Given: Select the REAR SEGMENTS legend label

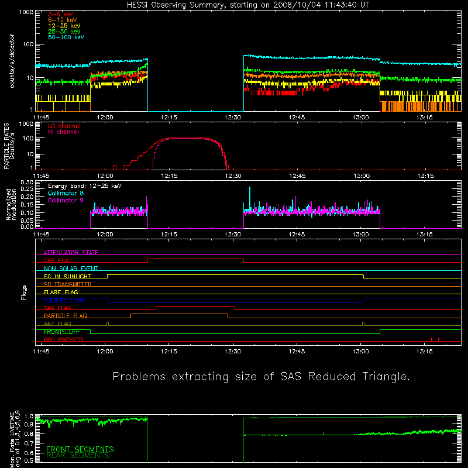Looking at the screenshot, I should coord(78,455).
